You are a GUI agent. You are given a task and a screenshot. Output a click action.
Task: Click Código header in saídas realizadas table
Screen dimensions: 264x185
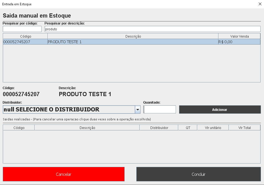[19, 128]
